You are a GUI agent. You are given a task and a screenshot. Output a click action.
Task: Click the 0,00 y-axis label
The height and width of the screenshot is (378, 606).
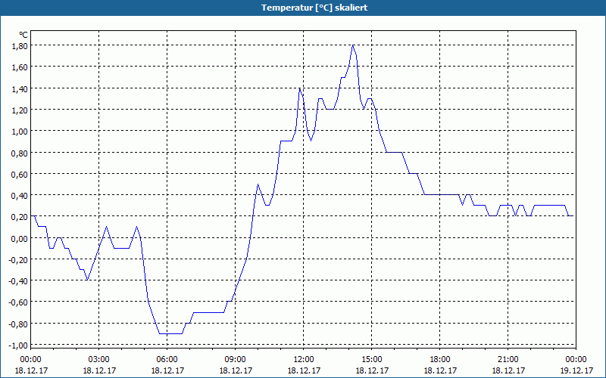point(20,238)
